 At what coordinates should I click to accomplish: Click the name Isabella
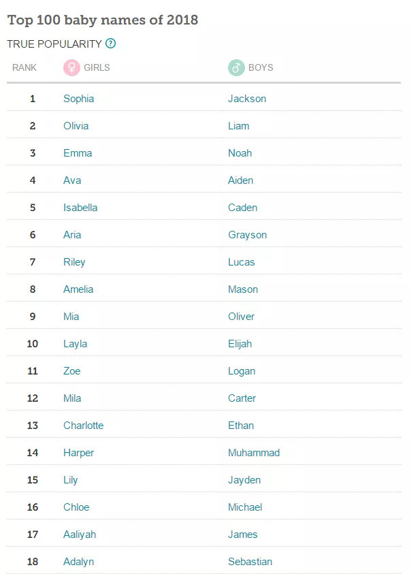tap(80, 208)
